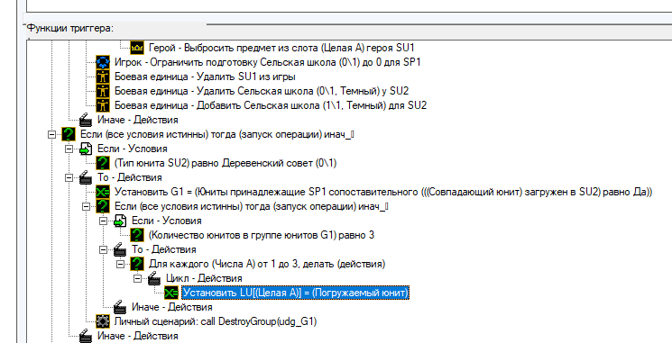
Task: Click question icon of outer Если (все условия истинны)
Action: [x=69, y=135]
